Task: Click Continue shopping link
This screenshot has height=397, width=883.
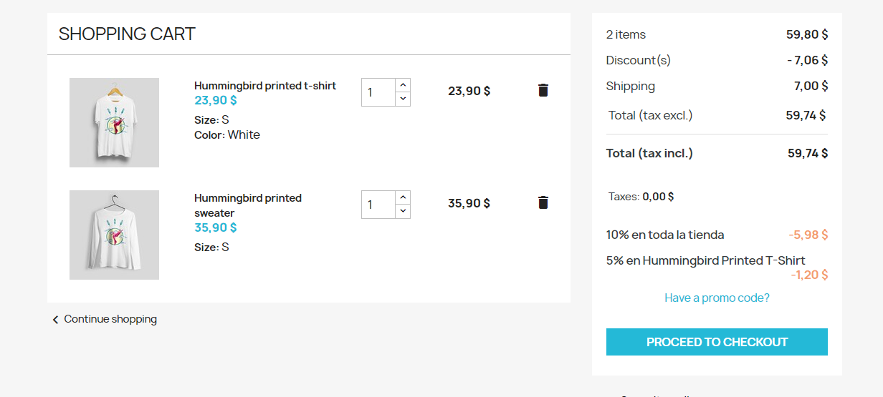Action: [110, 319]
